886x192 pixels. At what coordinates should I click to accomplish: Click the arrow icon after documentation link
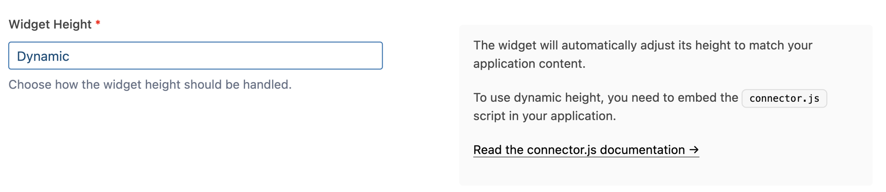click(694, 150)
